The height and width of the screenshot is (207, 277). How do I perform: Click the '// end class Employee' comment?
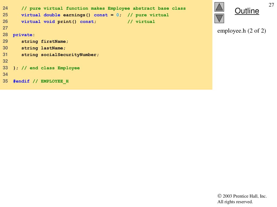(x=51, y=68)
